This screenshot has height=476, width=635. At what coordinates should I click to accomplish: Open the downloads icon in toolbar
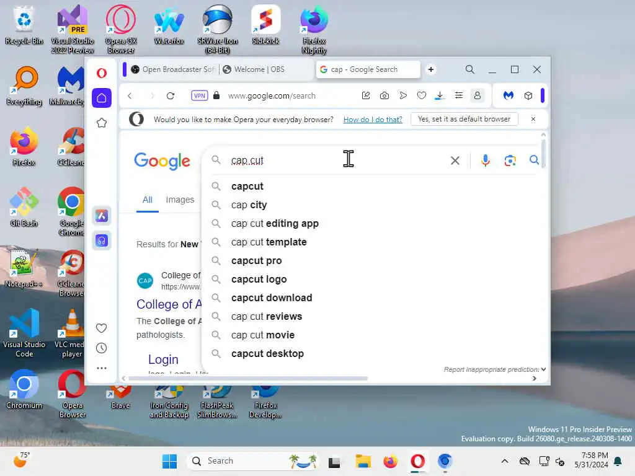pyautogui.click(x=440, y=95)
